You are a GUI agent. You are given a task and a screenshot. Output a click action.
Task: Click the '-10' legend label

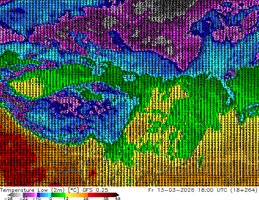click(36, 198)
